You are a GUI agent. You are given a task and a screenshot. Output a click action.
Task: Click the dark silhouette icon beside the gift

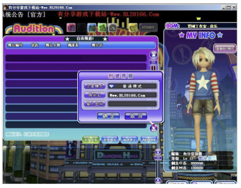tap(81, 28)
